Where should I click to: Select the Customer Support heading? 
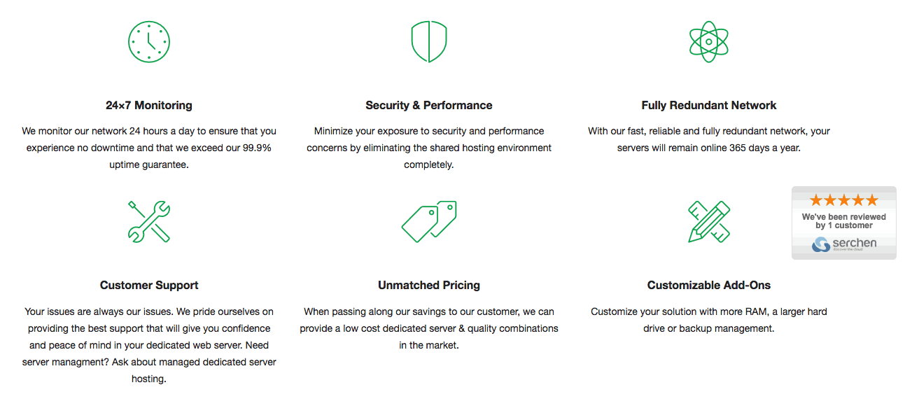[x=149, y=286]
